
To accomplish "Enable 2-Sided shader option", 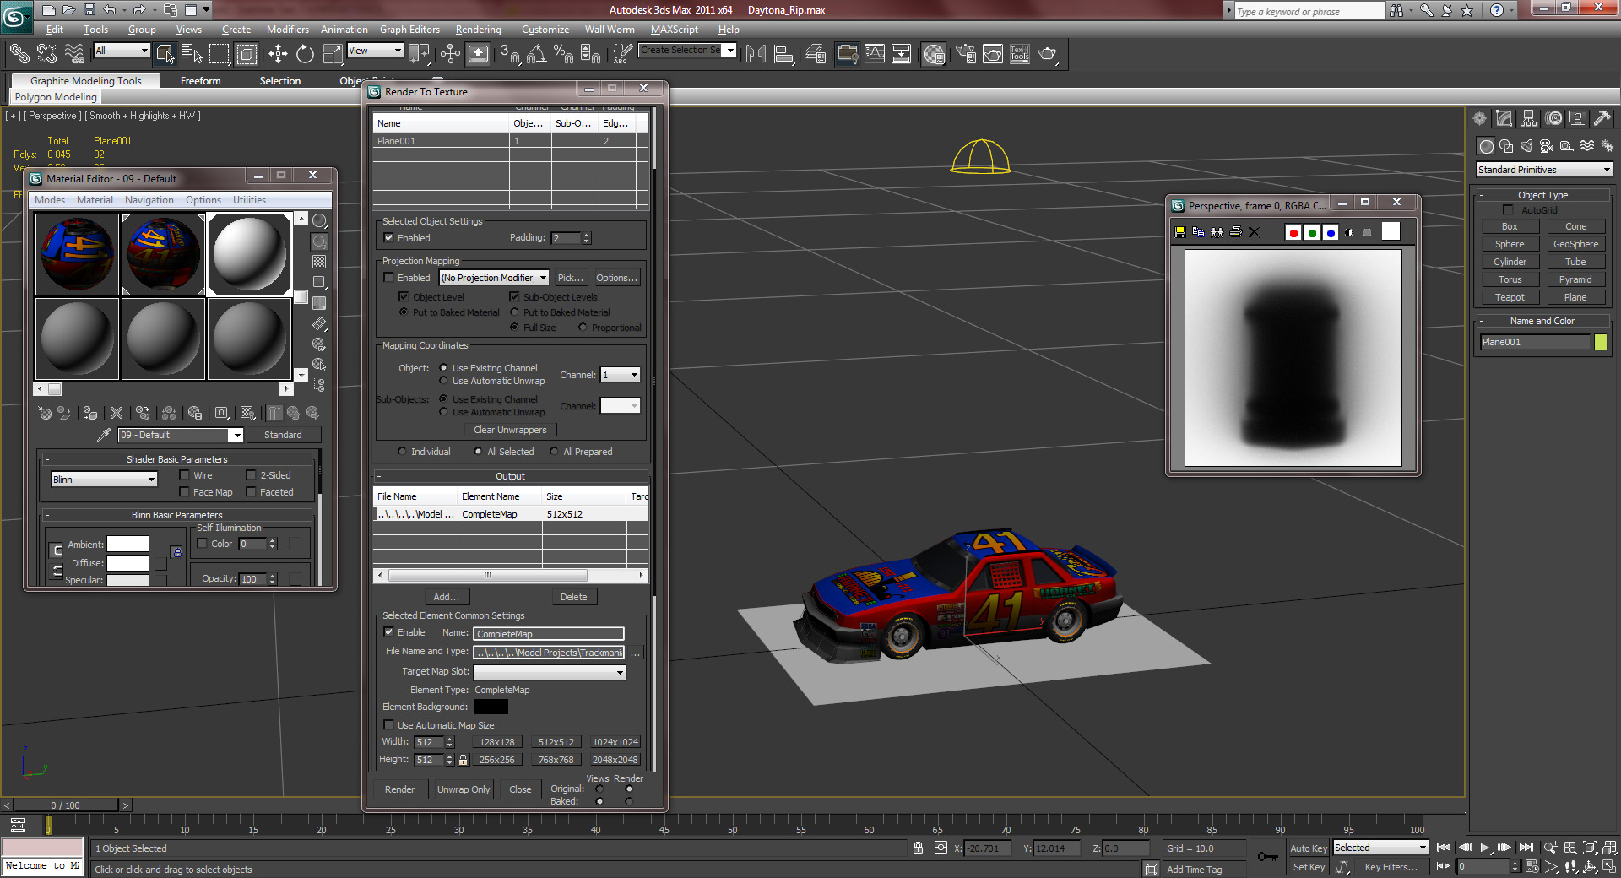I will 251,475.
